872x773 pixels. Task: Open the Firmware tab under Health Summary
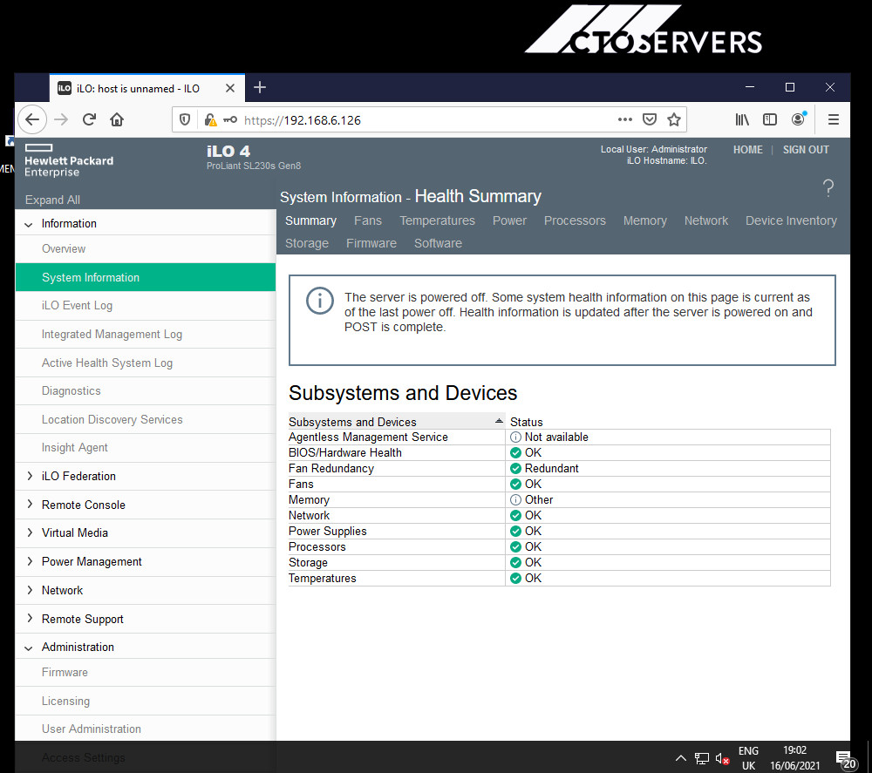[x=371, y=243]
